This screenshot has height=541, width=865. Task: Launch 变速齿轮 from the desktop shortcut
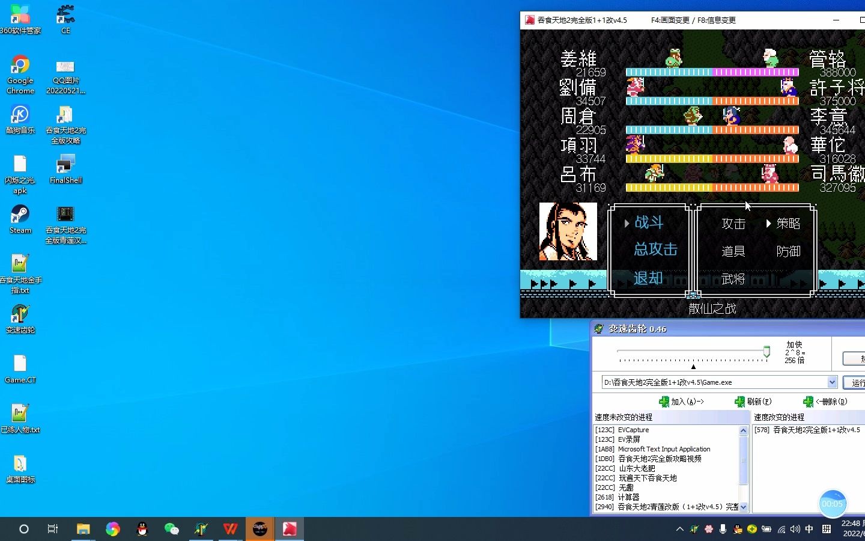20,319
